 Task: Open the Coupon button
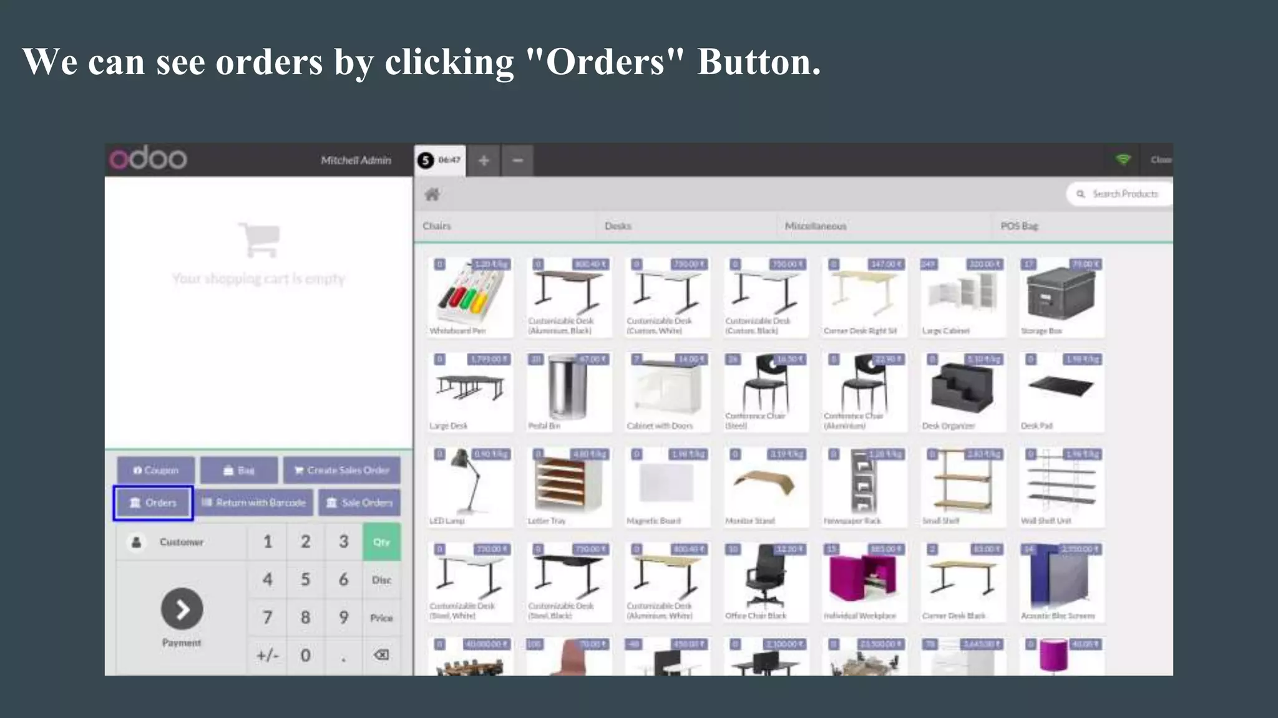156,470
